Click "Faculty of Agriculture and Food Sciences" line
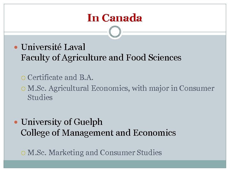Image resolution: width=230 pixels, height=172 pixels. (x=101, y=58)
